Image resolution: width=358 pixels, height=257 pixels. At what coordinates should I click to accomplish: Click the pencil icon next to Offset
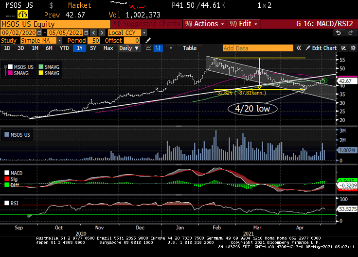(x=148, y=41)
